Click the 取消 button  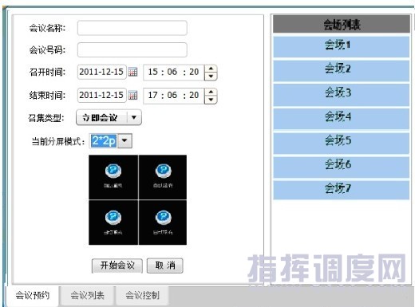coord(165,266)
